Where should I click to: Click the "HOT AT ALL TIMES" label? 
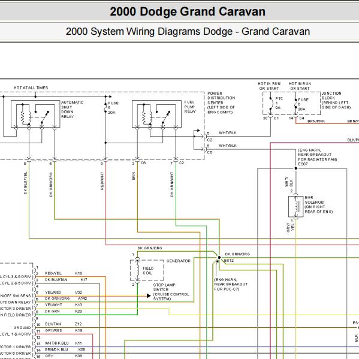pos(31,88)
